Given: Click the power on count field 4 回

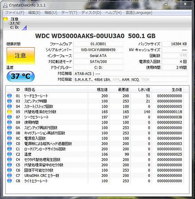Looking at the screenshot, I should (175, 62).
